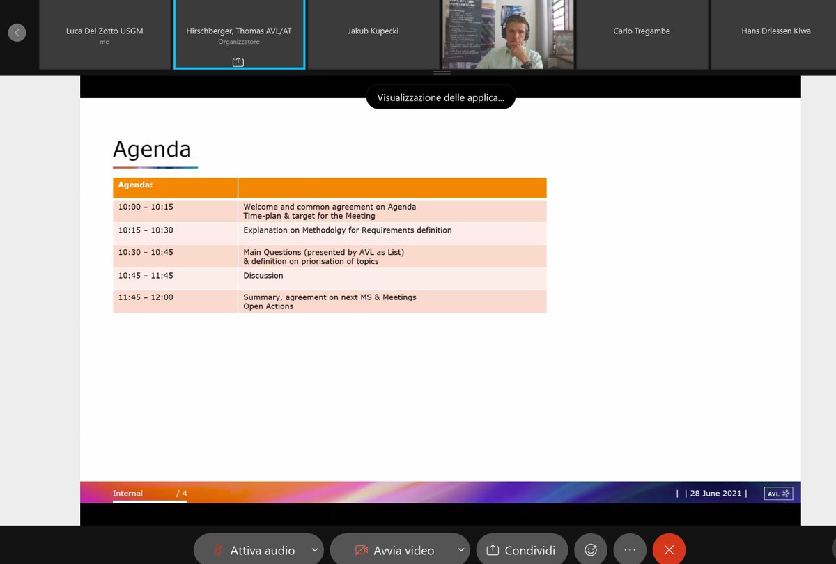Image resolution: width=836 pixels, height=564 pixels.
Task: Click the Internal label in slide footer
Action: [127, 494]
